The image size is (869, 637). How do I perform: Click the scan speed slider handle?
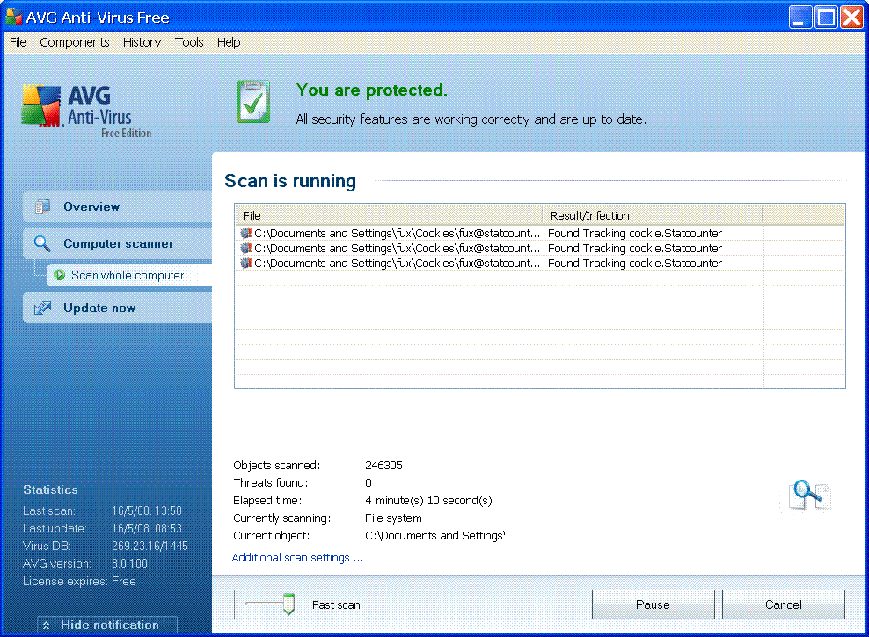(288, 604)
